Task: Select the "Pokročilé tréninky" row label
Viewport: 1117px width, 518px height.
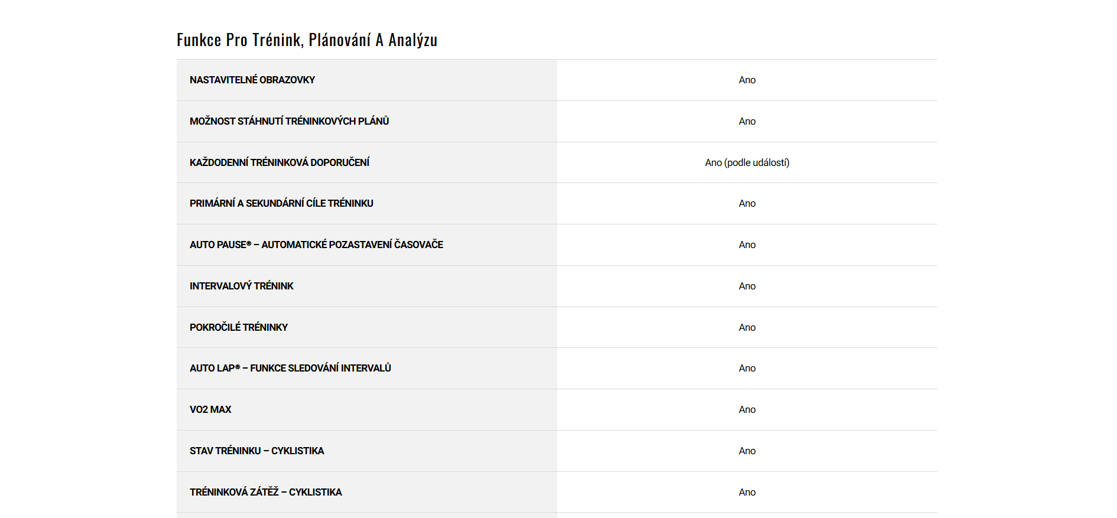Action: (239, 327)
